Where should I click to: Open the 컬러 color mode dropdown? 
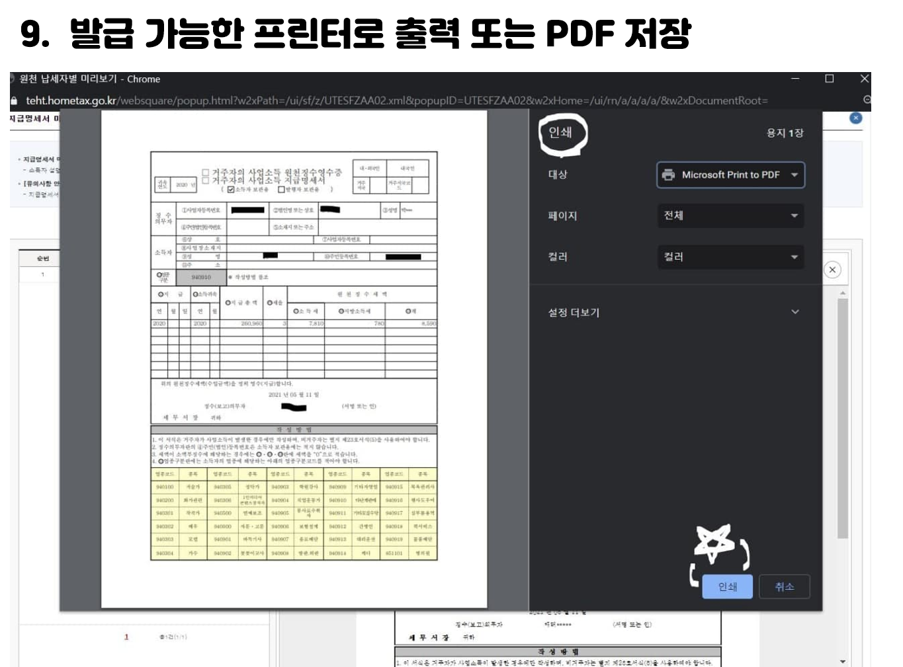pyautogui.click(x=730, y=256)
